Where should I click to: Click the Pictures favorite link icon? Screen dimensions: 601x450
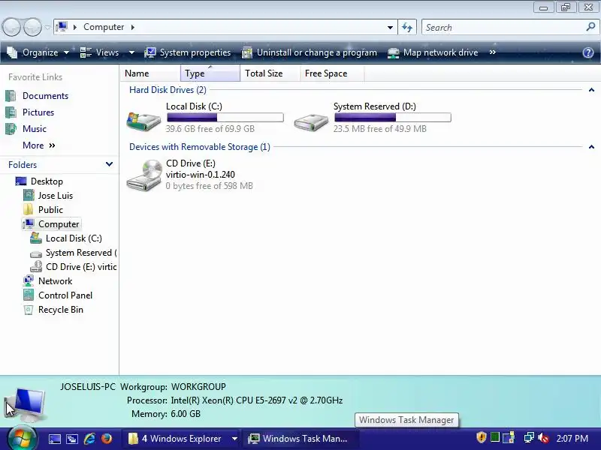tap(11, 112)
